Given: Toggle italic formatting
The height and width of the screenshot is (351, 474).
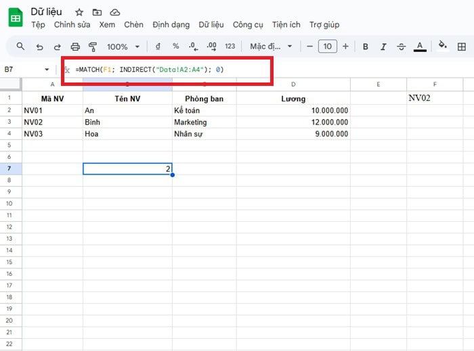Looking at the screenshot, I should tap(383, 47).
